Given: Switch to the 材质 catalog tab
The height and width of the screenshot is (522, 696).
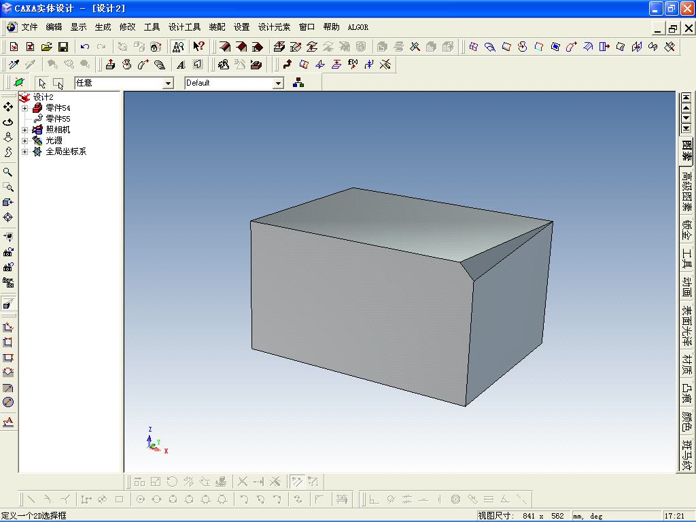Looking at the screenshot, I should coord(686,364).
